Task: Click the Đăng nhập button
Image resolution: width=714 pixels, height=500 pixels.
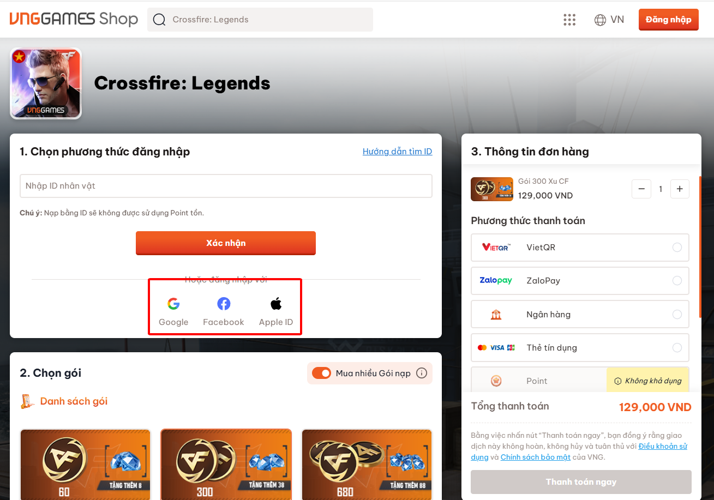Action: click(669, 20)
